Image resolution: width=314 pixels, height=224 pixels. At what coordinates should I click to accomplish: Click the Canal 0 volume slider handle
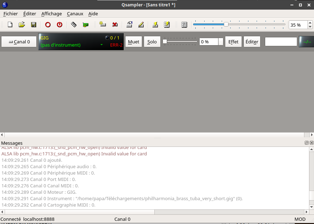165,42
